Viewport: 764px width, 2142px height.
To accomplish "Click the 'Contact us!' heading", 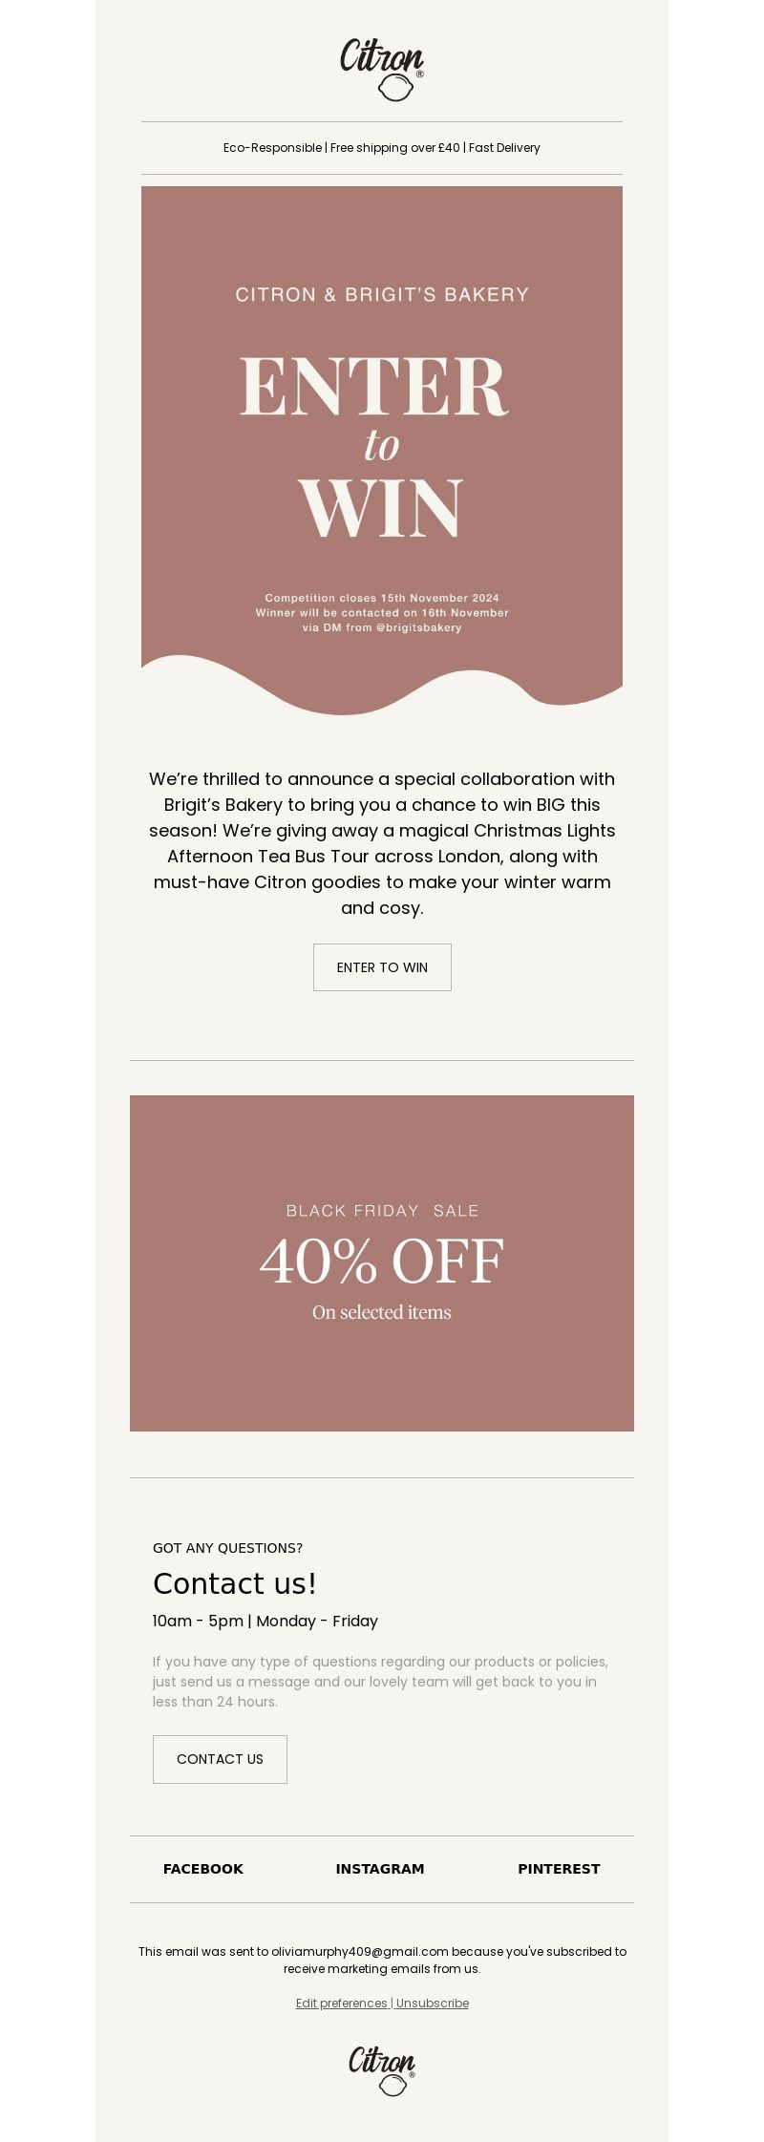I will (235, 1584).
